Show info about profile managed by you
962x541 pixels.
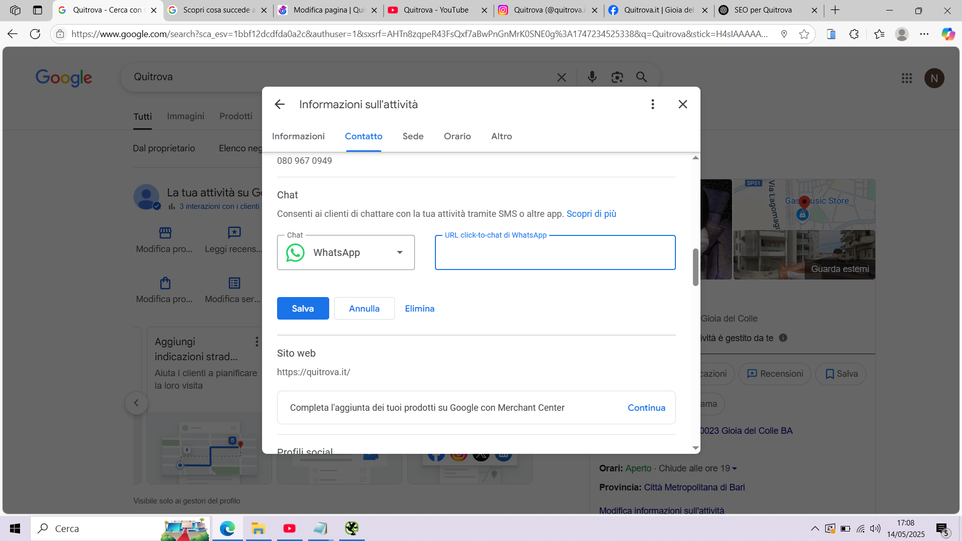click(x=783, y=338)
